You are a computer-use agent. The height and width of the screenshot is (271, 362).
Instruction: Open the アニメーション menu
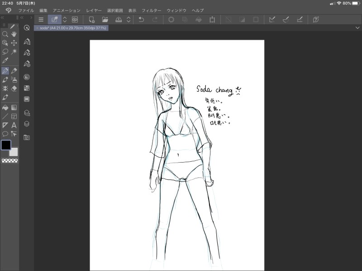click(x=67, y=10)
